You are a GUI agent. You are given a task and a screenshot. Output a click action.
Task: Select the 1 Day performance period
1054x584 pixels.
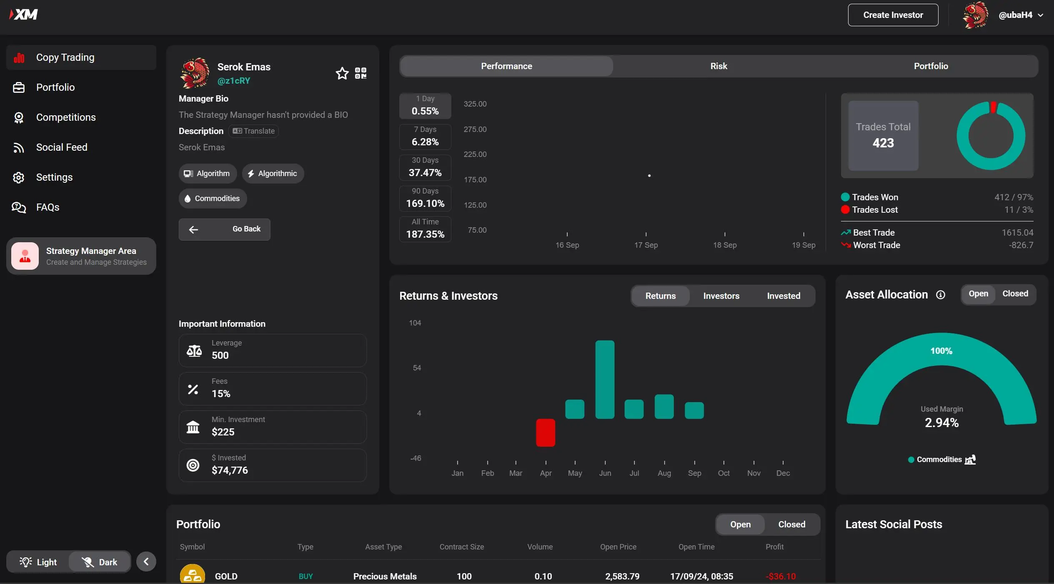click(425, 106)
